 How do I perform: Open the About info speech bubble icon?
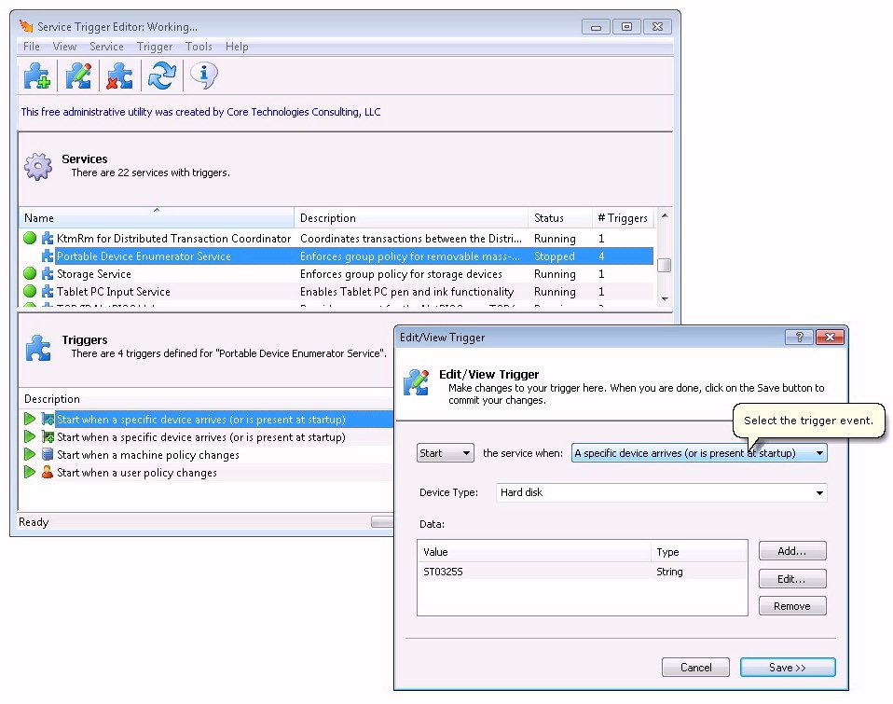point(203,76)
